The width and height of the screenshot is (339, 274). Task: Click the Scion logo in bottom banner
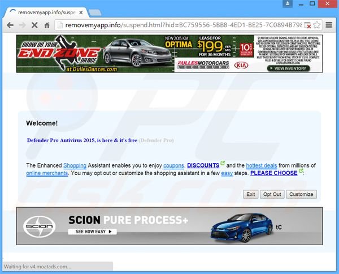(x=40, y=226)
